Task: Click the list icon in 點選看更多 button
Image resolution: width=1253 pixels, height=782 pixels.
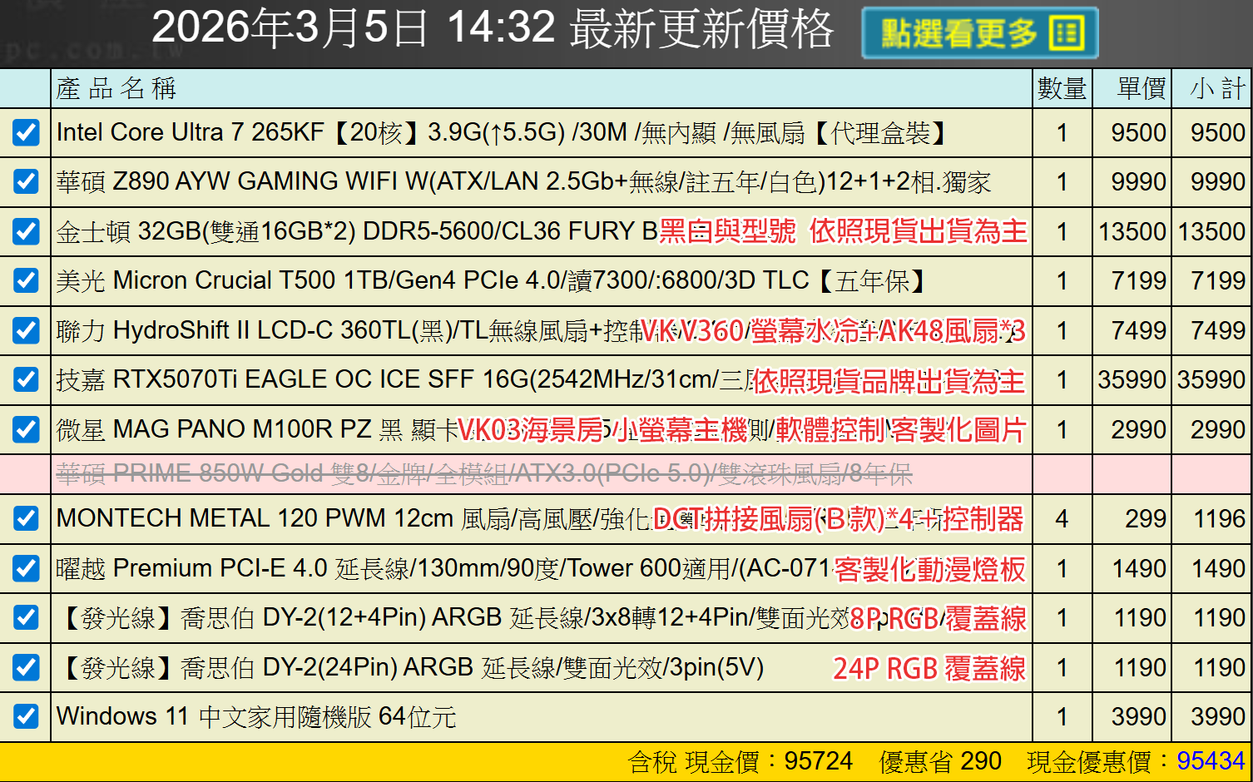Action: [1067, 33]
